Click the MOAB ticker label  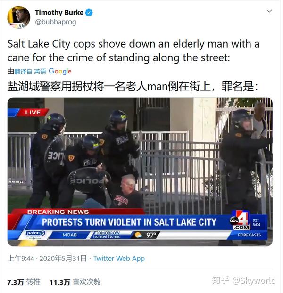pyautogui.click(x=70, y=235)
